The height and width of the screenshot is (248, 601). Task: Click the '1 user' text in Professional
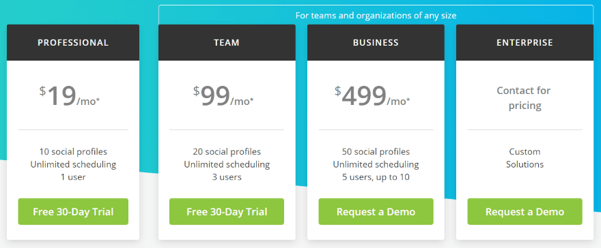[73, 177]
